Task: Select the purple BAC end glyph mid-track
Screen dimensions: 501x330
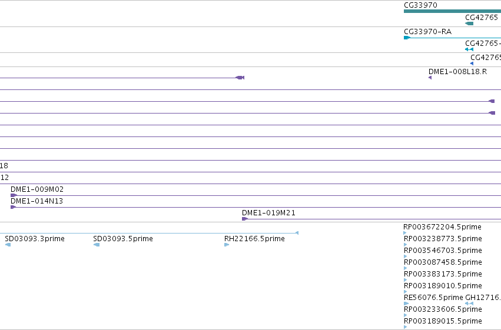Action: pos(240,78)
